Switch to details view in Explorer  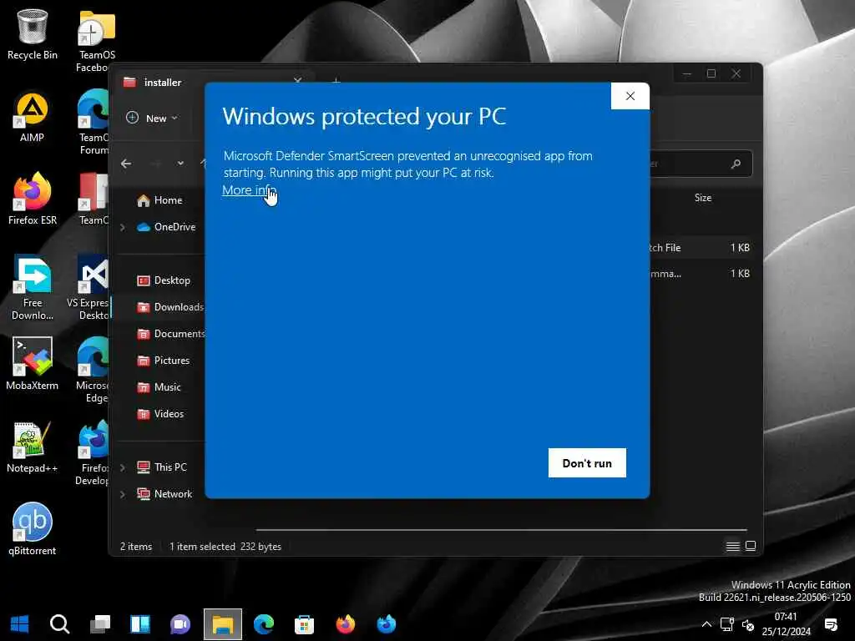733,546
